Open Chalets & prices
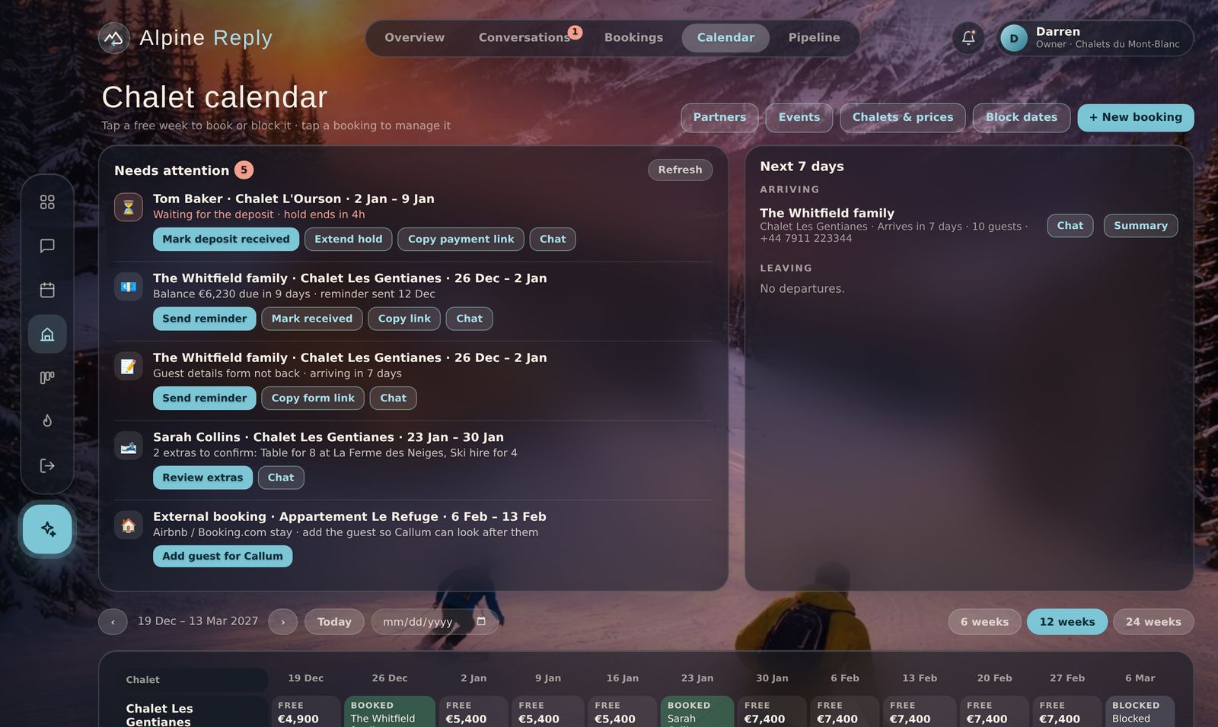Viewport: 1218px width, 727px height. click(903, 118)
